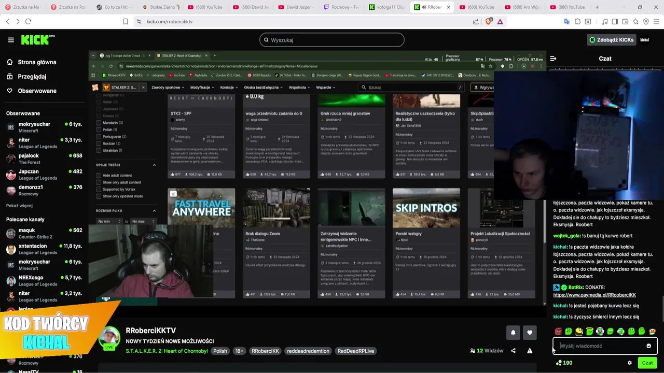The height and width of the screenshot is (373, 664).
Task: Insert the yellow face emote
Action: tap(579, 332)
